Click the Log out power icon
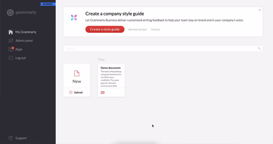This screenshot has width=273, height=144. (11, 58)
